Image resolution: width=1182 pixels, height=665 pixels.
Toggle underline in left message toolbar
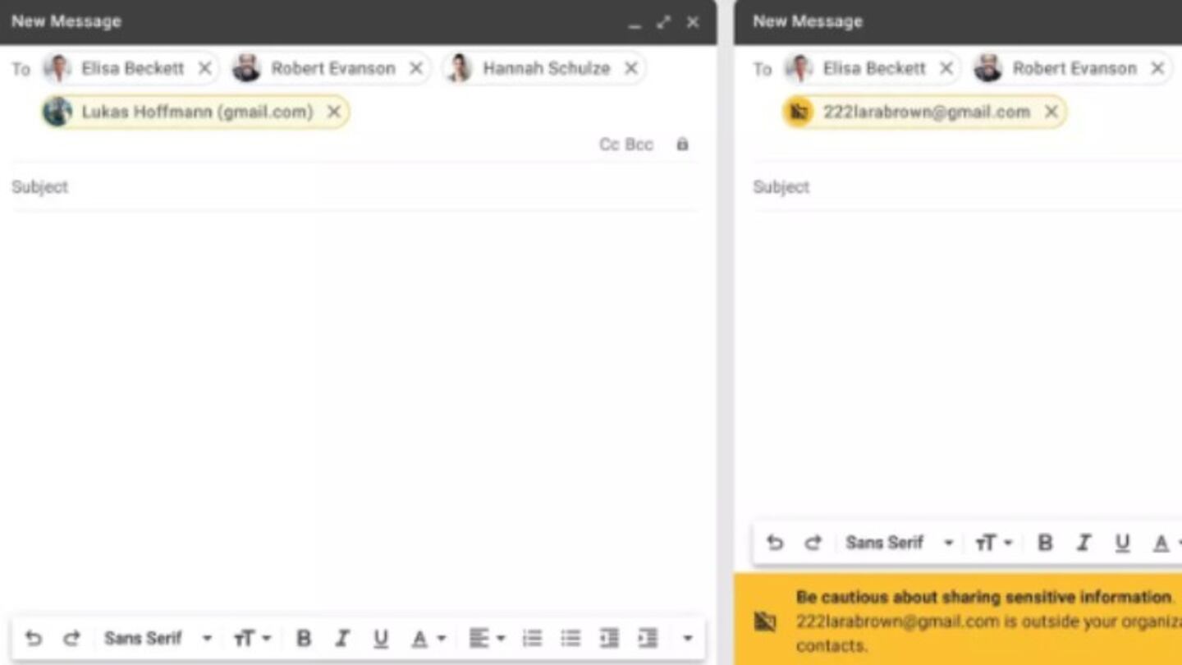[x=381, y=638]
